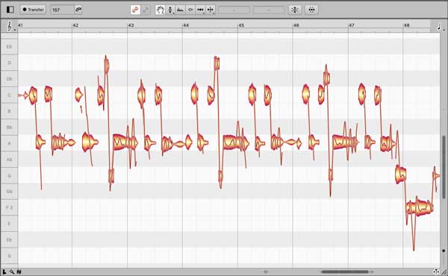Select the Amplitude tool

[190, 10]
